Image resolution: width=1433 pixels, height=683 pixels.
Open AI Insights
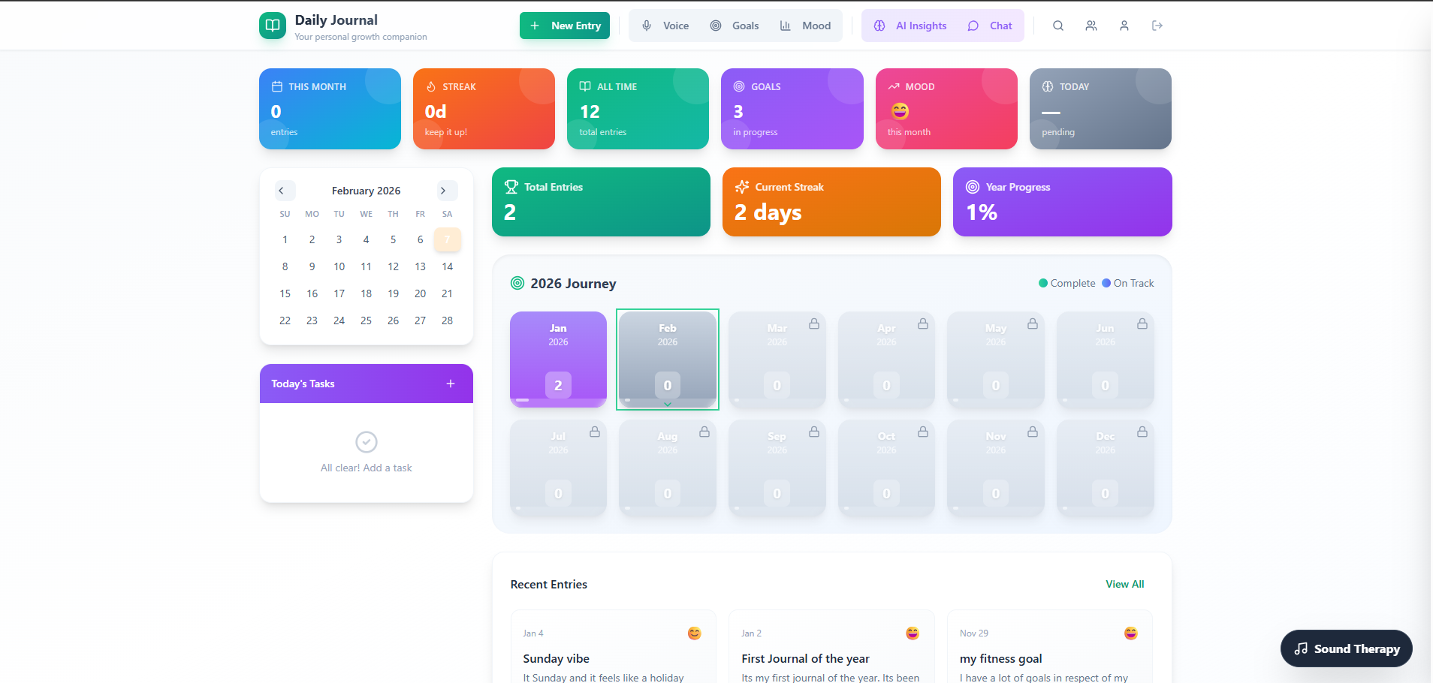pyautogui.click(x=910, y=26)
